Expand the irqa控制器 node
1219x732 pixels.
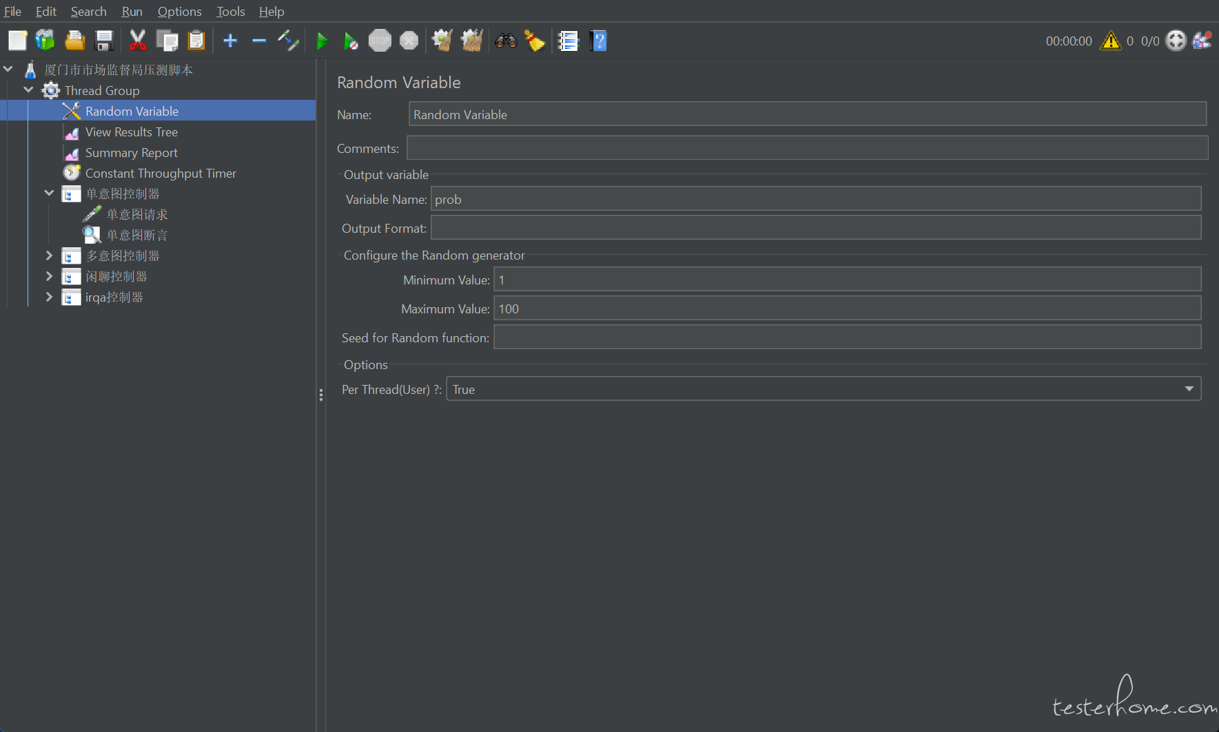49,297
